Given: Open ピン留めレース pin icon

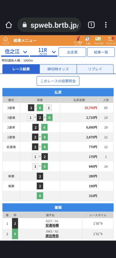Looking at the screenshot, I should tap(78, 41).
